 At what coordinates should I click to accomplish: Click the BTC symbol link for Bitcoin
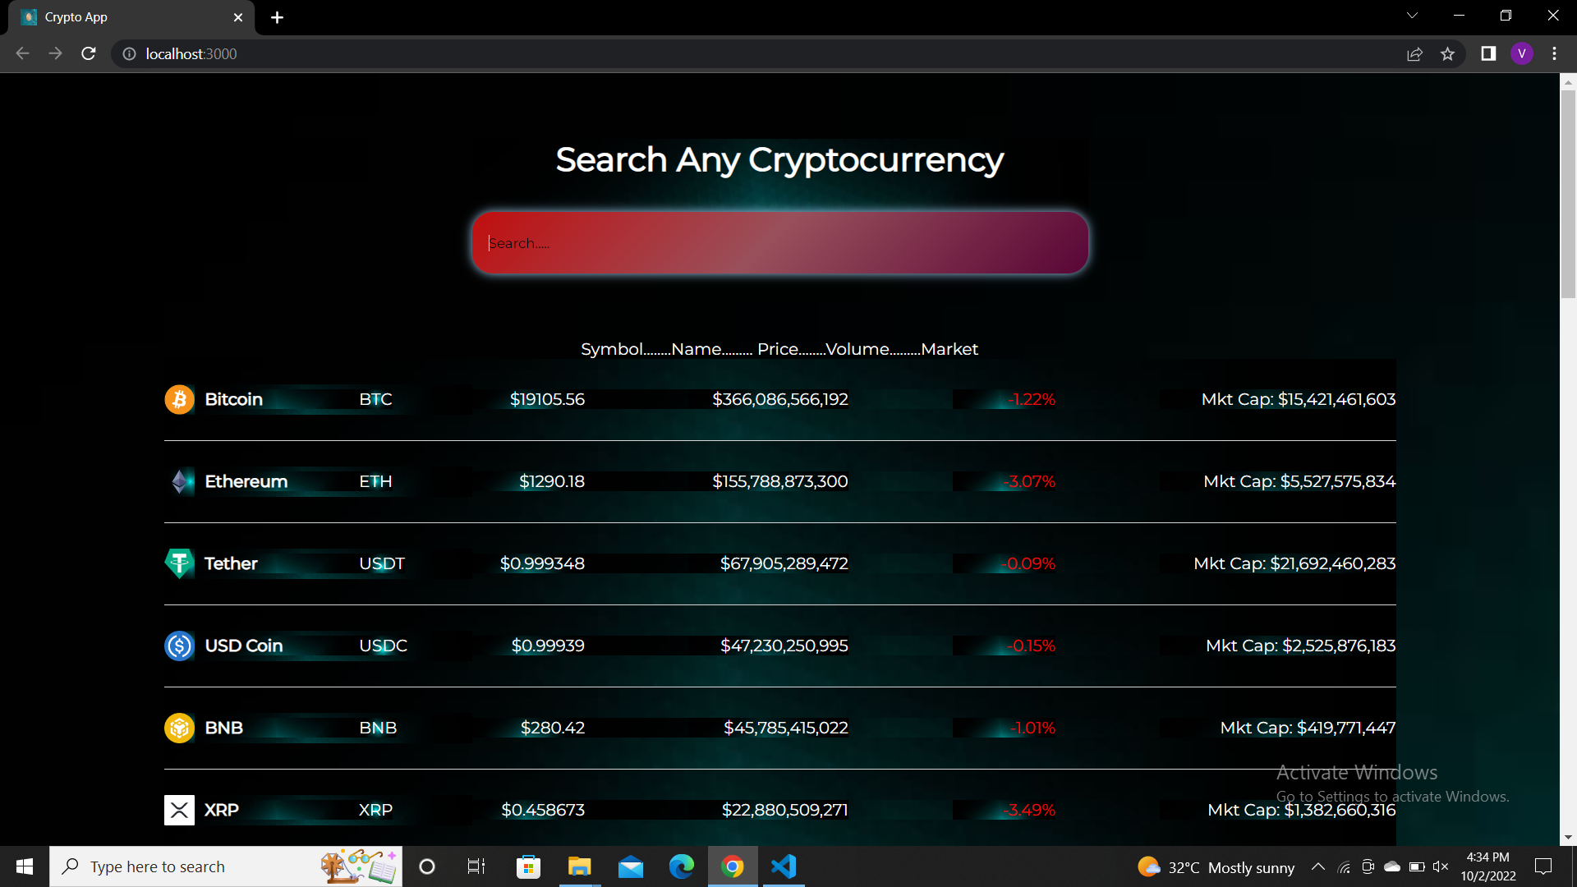(x=375, y=399)
